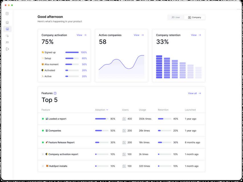Click the 350k times usage value
This screenshot has width=243, height=182.
point(145,119)
